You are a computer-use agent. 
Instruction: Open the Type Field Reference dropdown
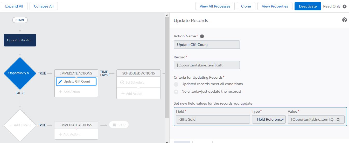(269, 119)
